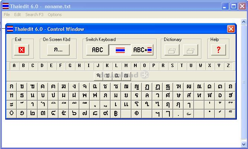Click the editor vertical scrollbar thumb

click(x=244, y=82)
